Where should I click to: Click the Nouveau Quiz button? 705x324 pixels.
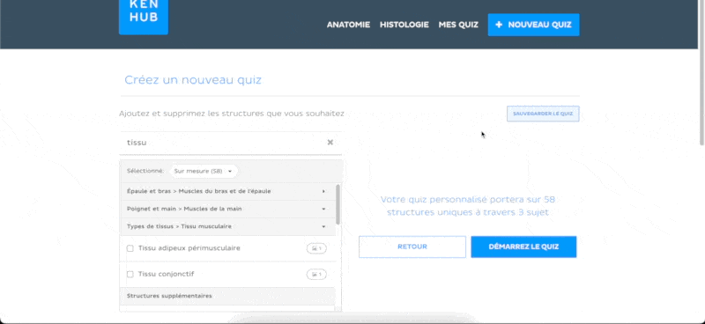[534, 25]
